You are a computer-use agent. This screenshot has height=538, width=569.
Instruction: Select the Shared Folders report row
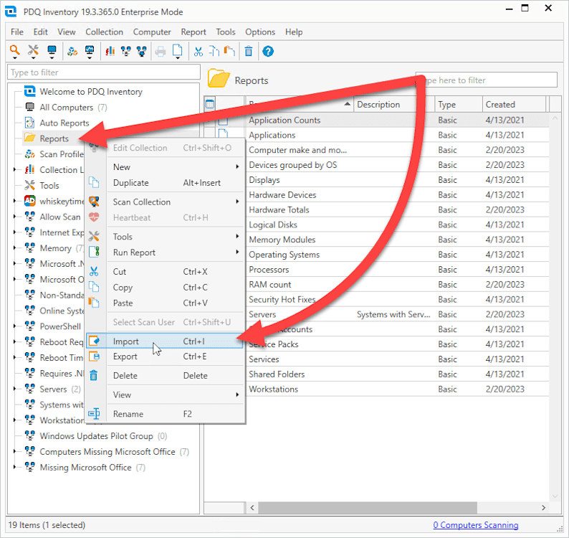click(x=377, y=374)
